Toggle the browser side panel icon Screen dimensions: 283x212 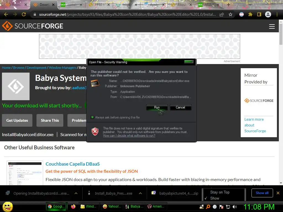259,14
